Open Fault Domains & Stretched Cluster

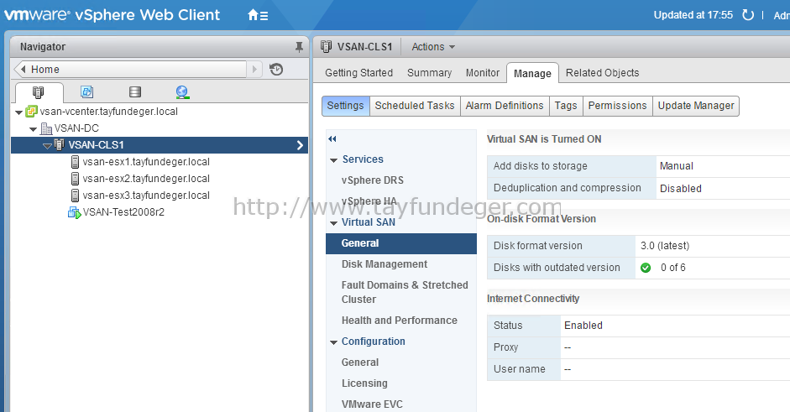[x=405, y=292]
